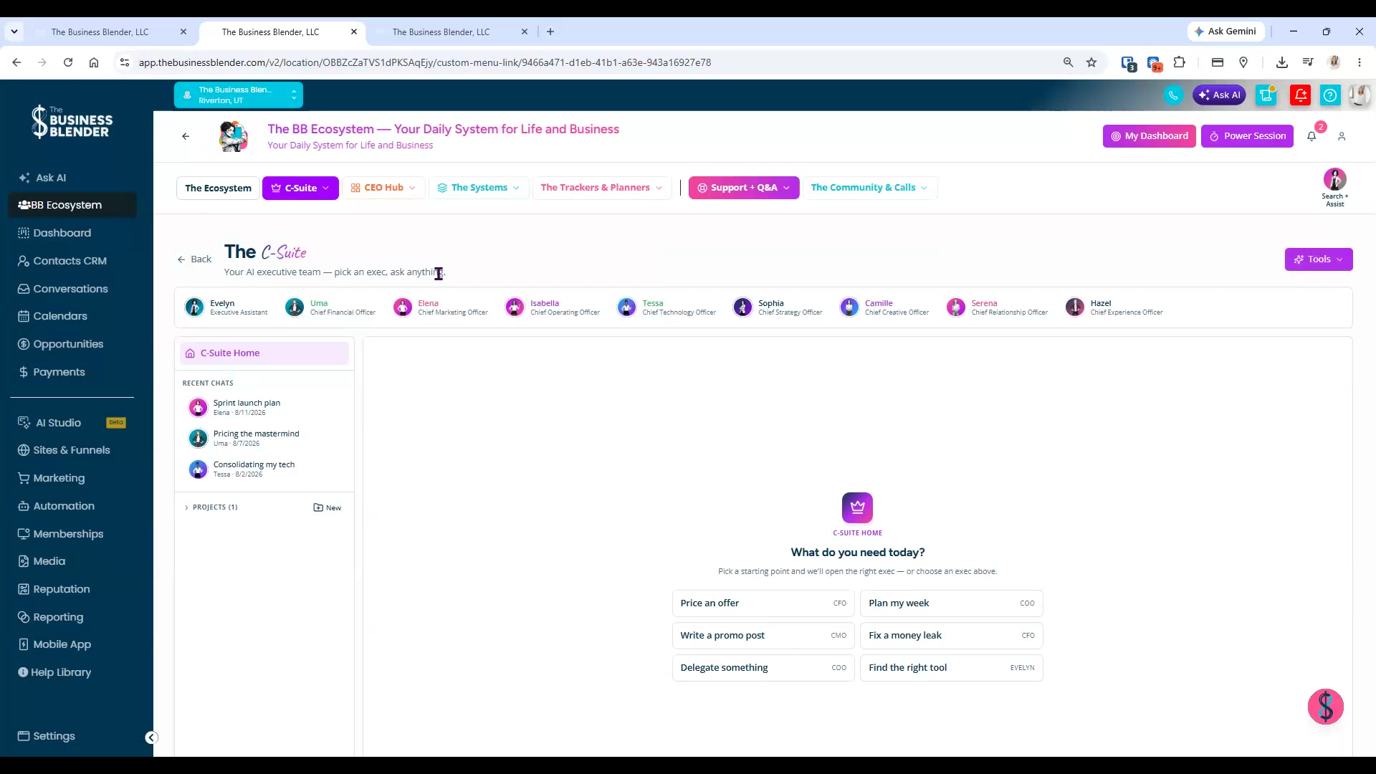Open Support + Q&A dropdown
Screen dimensions: 1376x774
coord(744,188)
